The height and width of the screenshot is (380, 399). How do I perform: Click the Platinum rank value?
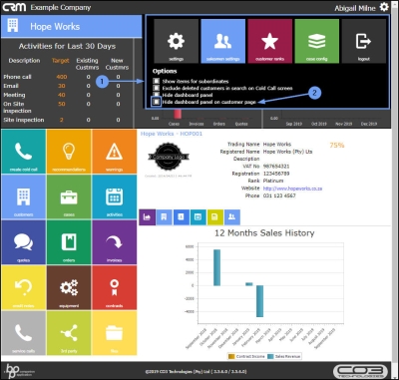click(x=273, y=181)
